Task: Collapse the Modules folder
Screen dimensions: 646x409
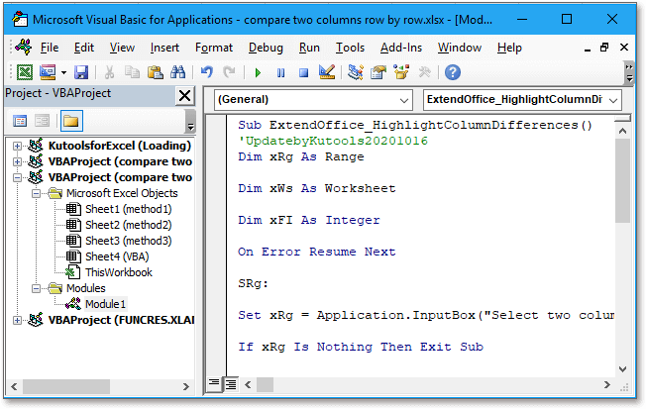Action: [37, 288]
